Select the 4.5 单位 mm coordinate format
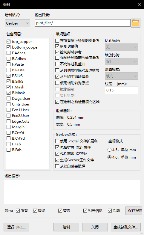 109,150
